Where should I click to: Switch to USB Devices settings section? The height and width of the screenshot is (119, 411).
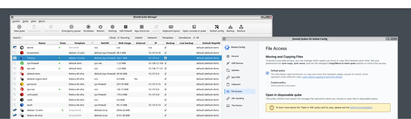click(x=237, y=63)
